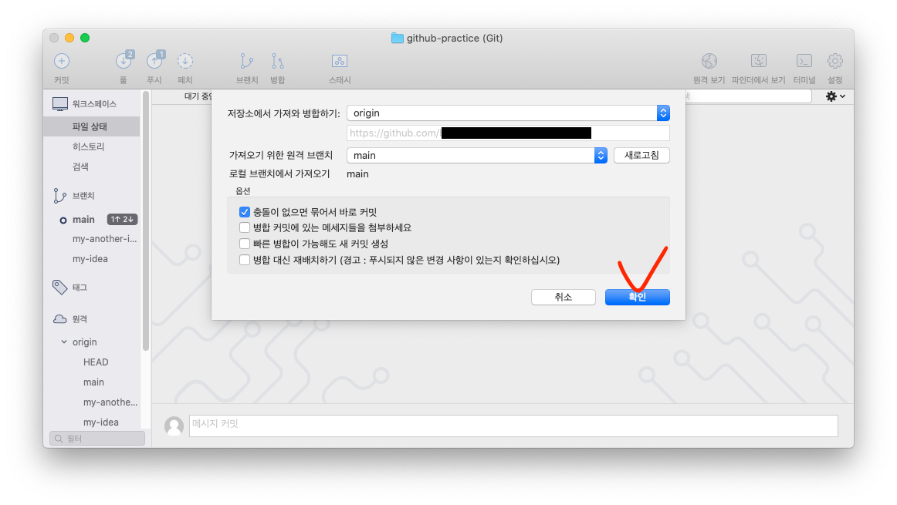
Task: Click the 커밋 (Commit) toolbar icon
Action: [62, 61]
